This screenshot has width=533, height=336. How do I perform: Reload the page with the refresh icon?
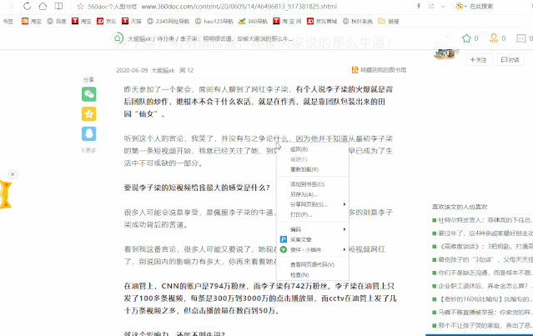pyautogui.click(x=27, y=6)
